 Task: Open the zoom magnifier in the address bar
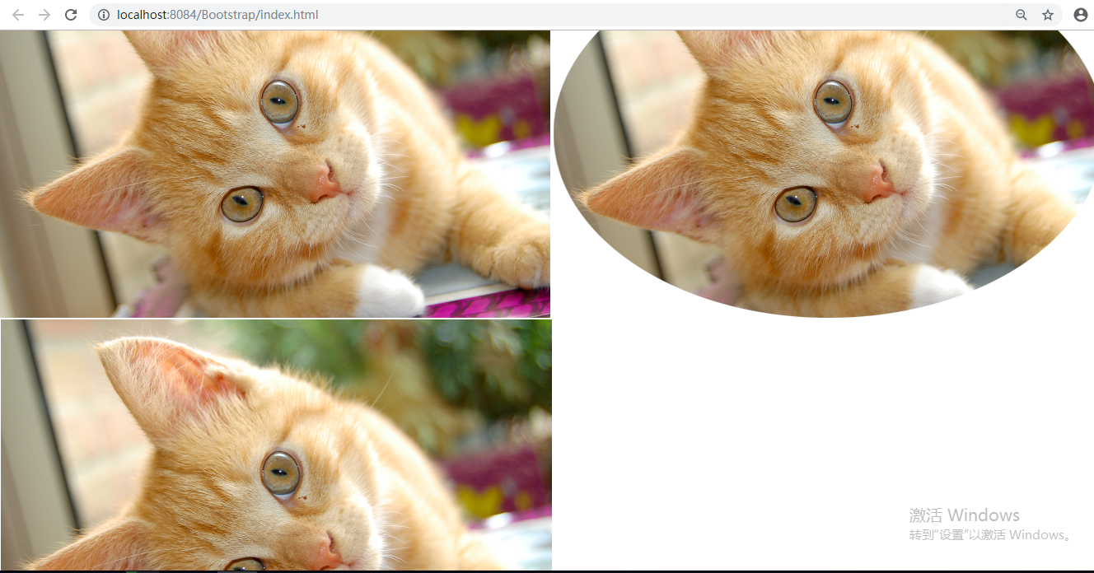tap(1022, 15)
